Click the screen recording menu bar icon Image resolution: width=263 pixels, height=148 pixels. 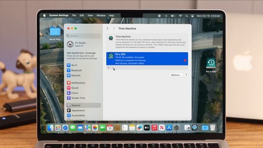point(159,16)
